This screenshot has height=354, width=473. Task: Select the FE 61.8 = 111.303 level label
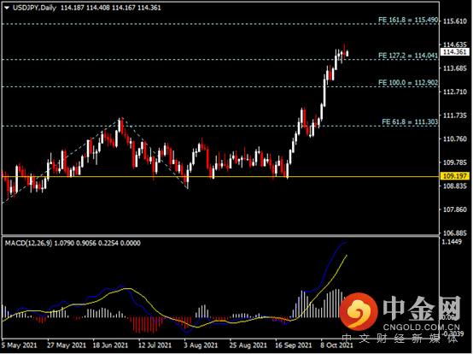410,121
